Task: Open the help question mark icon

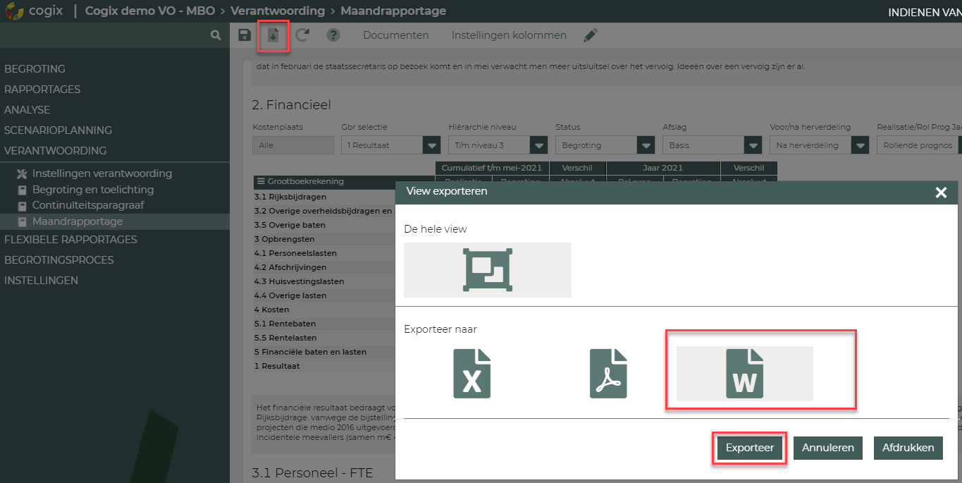Action: click(333, 35)
